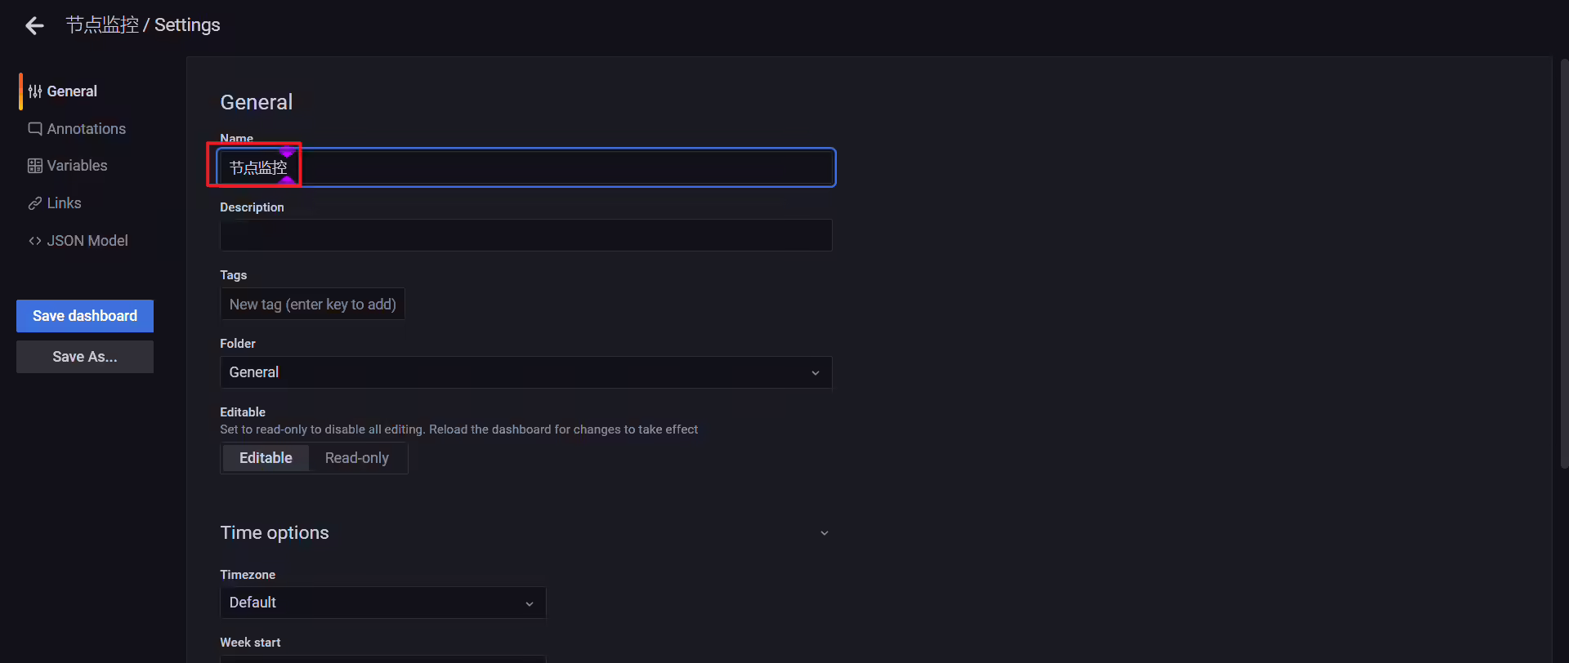Click the General sliders icon in sidebar

point(35,91)
